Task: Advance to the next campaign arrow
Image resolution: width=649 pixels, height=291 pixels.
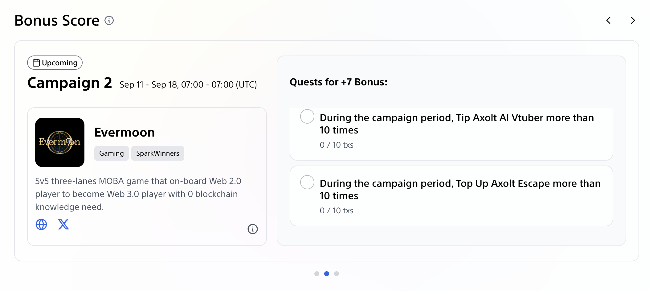Action: click(633, 20)
